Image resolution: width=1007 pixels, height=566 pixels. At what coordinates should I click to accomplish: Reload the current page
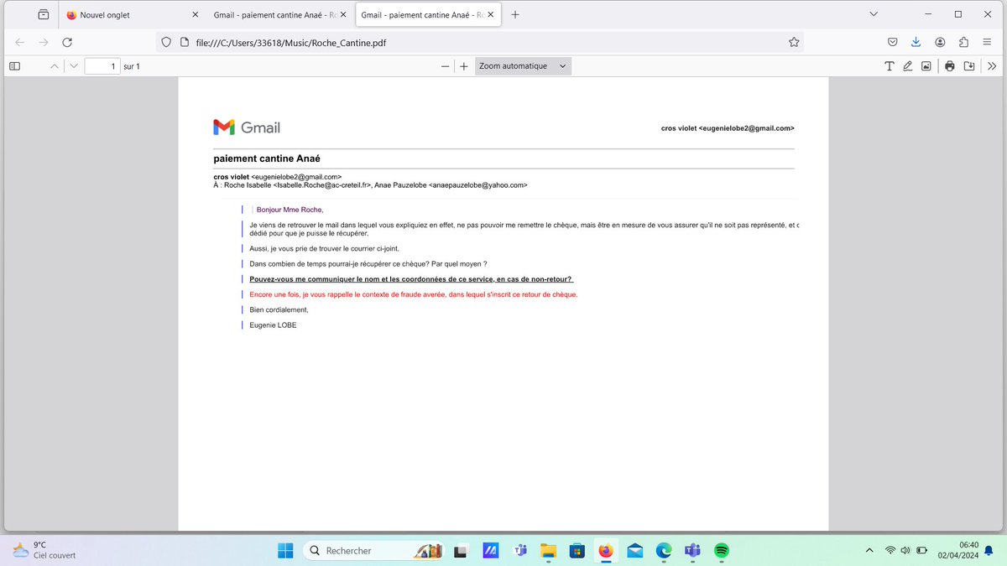[67, 42]
